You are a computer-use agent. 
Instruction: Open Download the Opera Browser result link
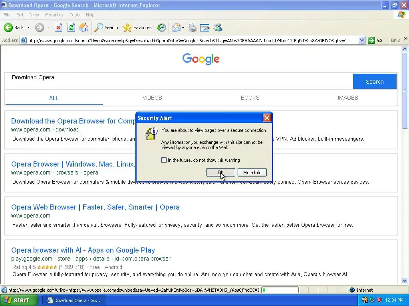tap(73, 121)
